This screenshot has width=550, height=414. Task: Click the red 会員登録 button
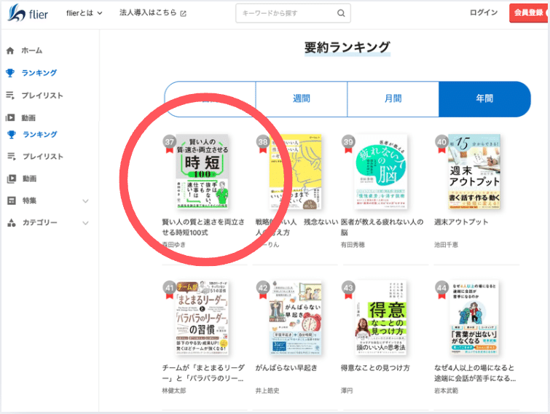click(529, 13)
